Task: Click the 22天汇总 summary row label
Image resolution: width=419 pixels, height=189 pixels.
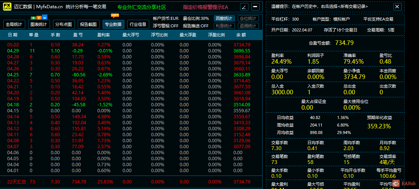Action: click(17, 182)
